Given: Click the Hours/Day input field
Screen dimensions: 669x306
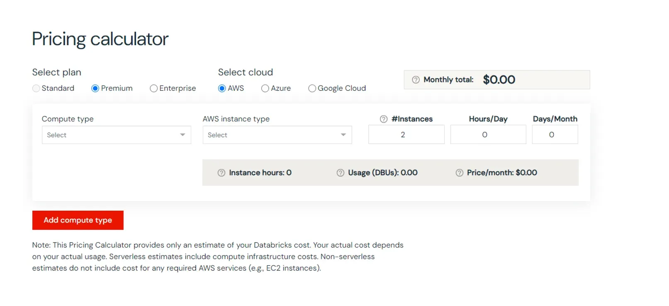Looking at the screenshot, I should coord(488,135).
